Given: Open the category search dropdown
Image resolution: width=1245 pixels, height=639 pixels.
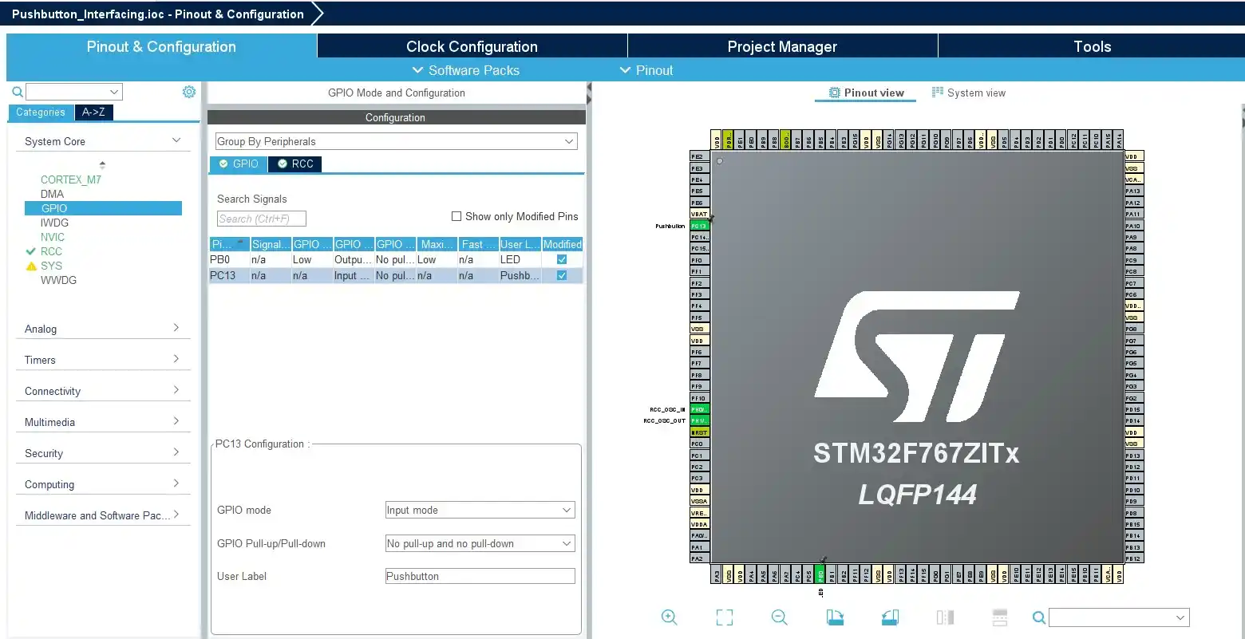Looking at the screenshot, I should (73, 92).
